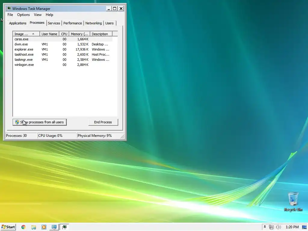Click Show processes from all users

click(40, 122)
